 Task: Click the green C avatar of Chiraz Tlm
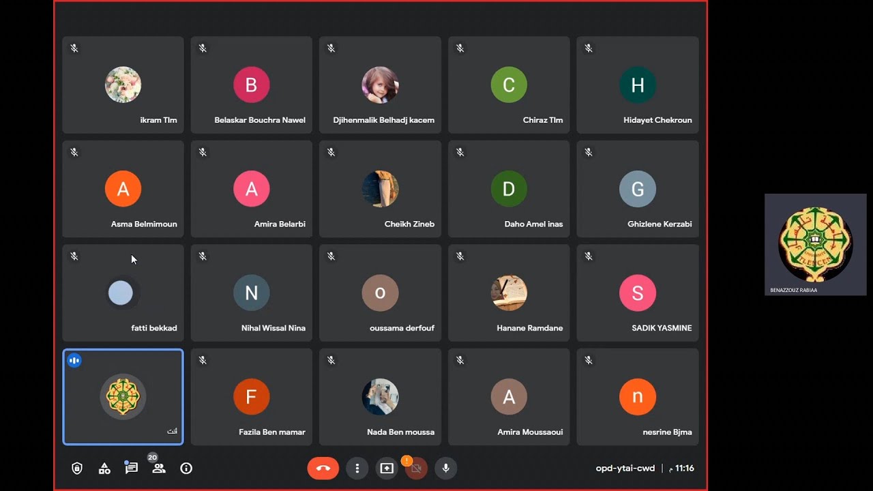[x=509, y=85]
